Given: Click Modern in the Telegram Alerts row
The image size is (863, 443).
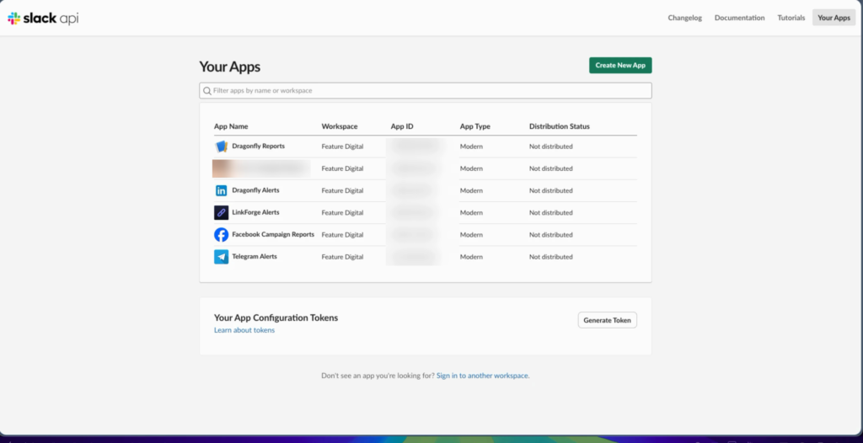Looking at the screenshot, I should 471,256.
